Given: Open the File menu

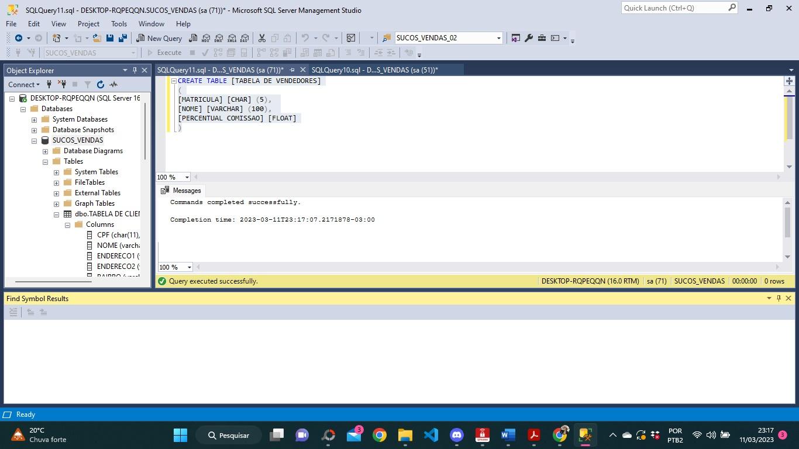Looking at the screenshot, I should [11, 24].
